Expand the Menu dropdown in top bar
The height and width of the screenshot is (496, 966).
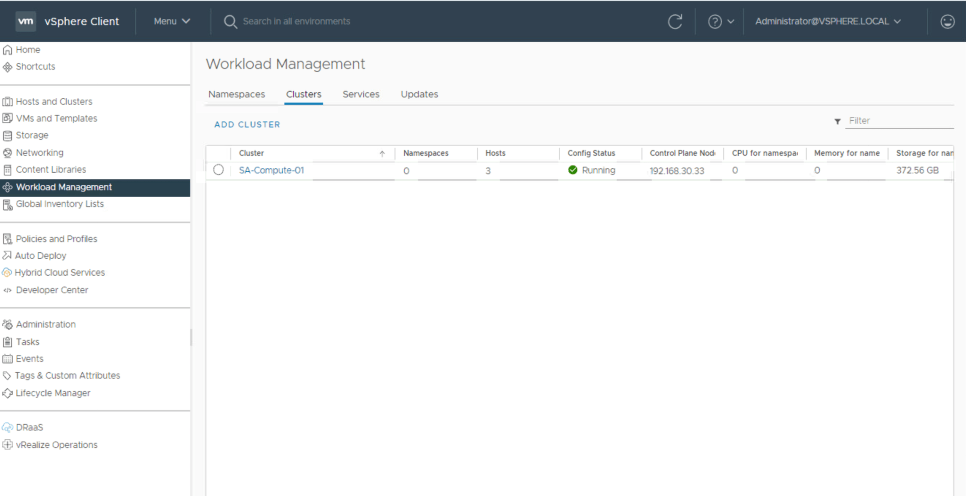[172, 21]
